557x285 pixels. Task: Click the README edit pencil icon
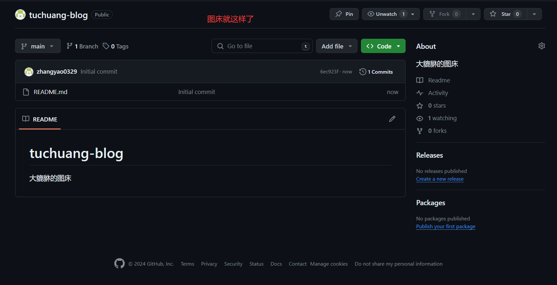tap(392, 119)
